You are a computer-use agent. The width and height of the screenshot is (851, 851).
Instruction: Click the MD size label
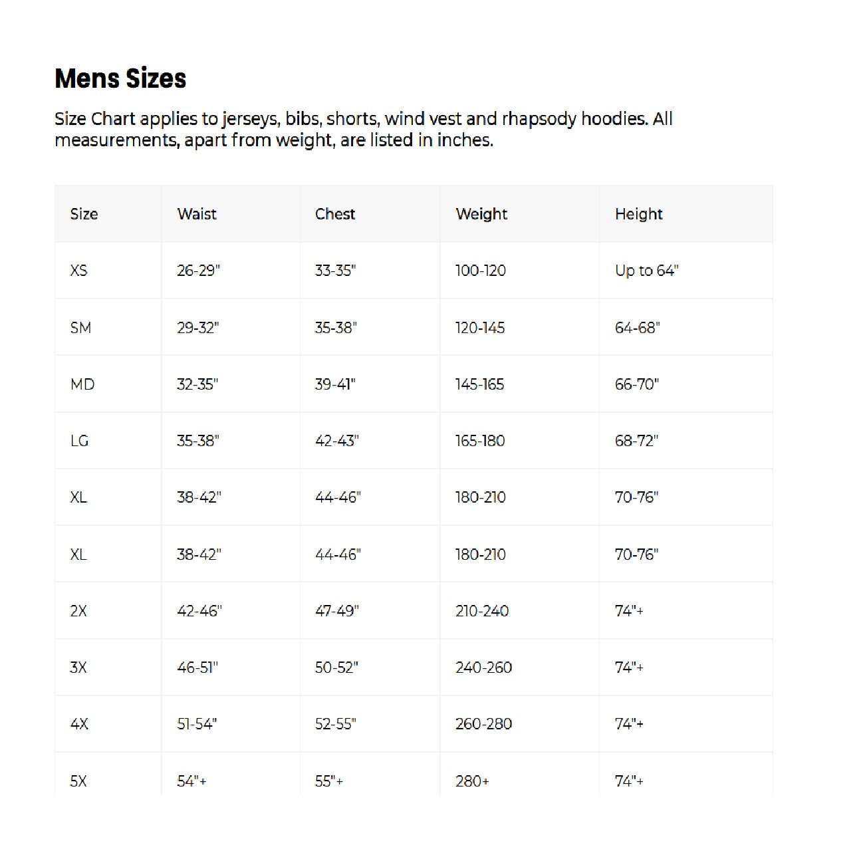(82, 384)
